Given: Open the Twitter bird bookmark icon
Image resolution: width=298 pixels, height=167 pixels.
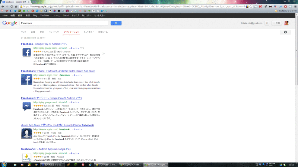Looking at the screenshot, I should (15, 11).
